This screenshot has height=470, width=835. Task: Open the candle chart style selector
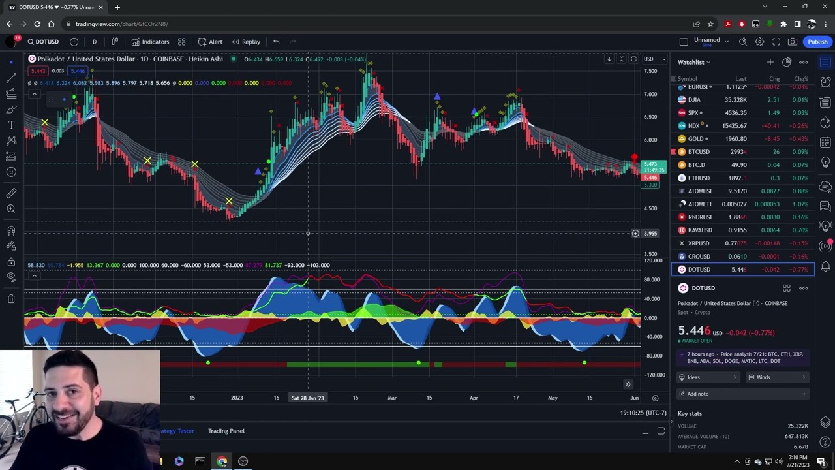pyautogui.click(x=115, y=42)
